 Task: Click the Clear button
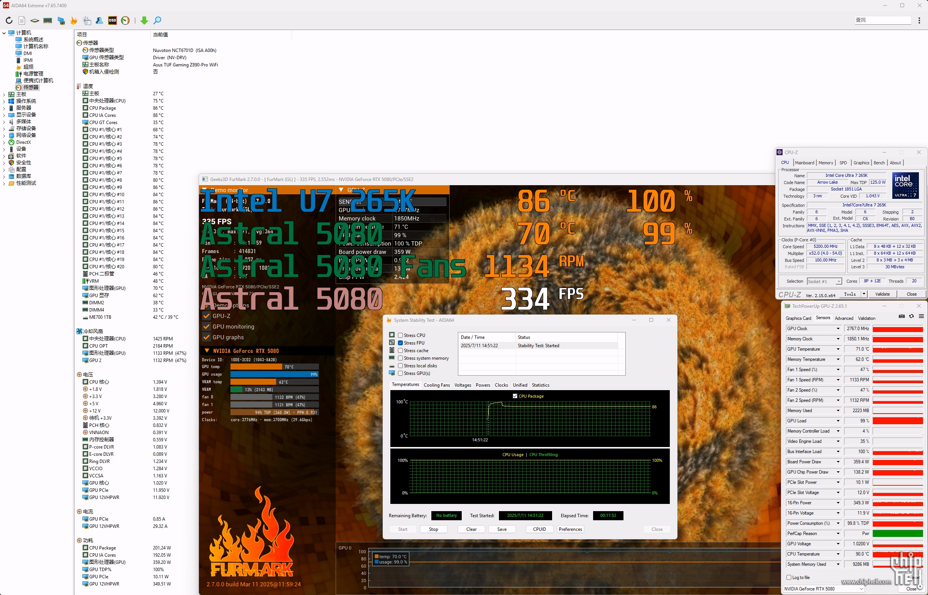(471, 529)
